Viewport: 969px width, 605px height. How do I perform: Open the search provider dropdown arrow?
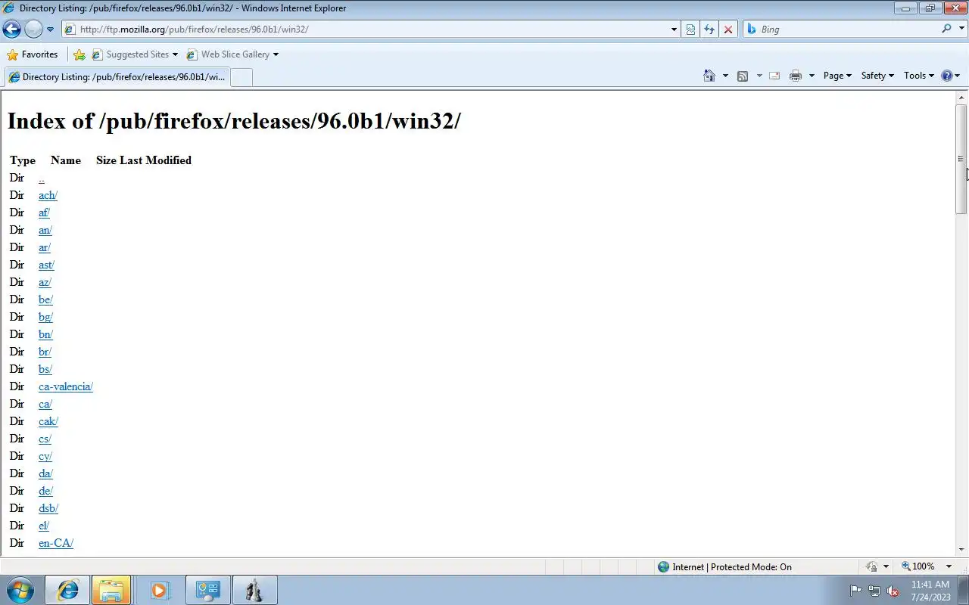[961, 29]
